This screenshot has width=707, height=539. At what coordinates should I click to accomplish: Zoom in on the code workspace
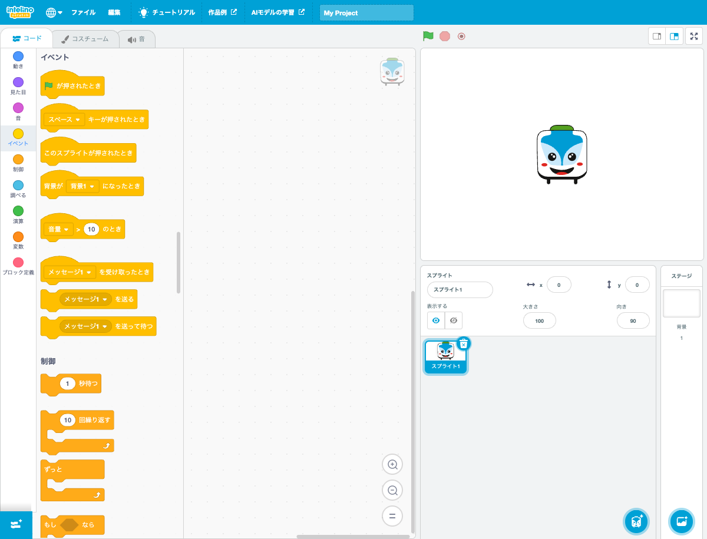tap(392, 464)
